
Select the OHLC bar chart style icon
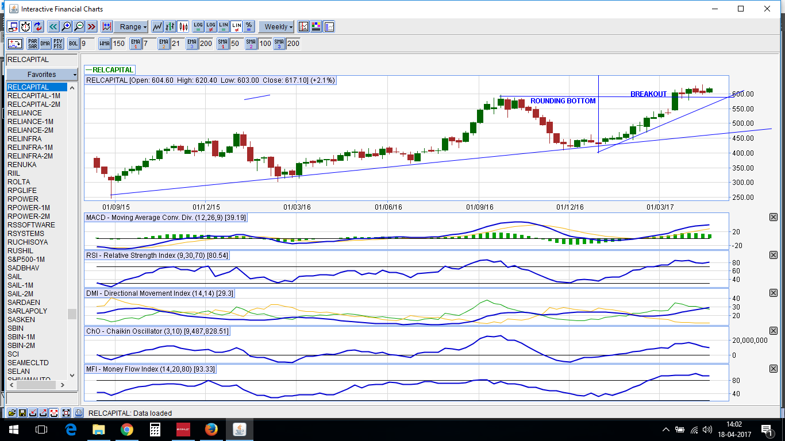pyautogui.click(x=170, y=26)
